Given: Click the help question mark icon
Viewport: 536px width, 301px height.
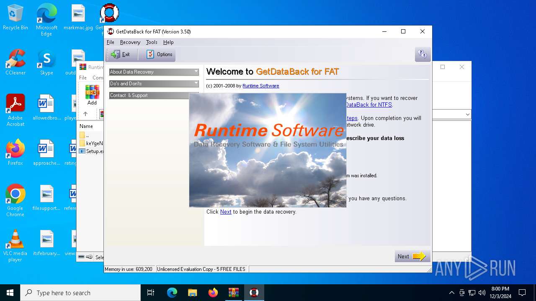Looking at the screenshot, I should click(x=422, y=54).
